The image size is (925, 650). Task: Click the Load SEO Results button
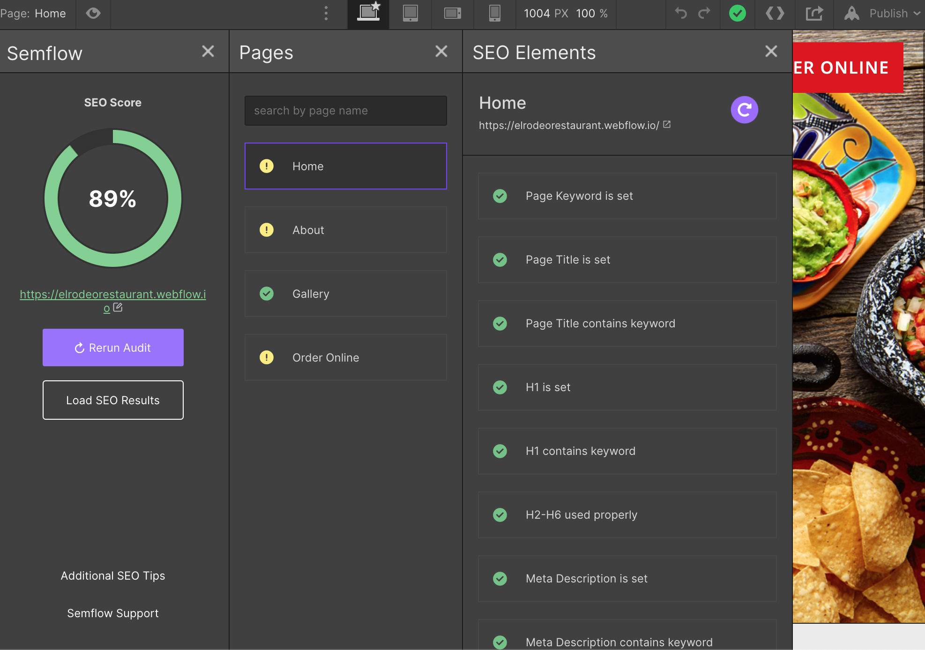[113, 400]
